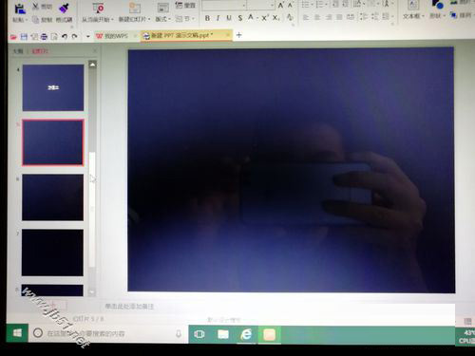
Task: Apply Italic formatting
Action: point(218,18)
